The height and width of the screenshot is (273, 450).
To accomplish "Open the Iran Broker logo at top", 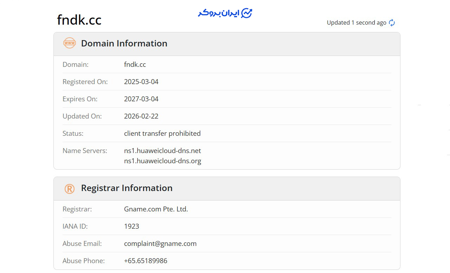I will [x=225, y=13].
